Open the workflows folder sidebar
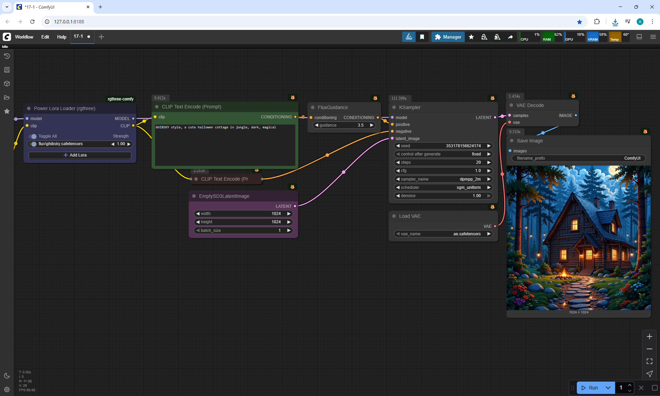 click(x=7, y=97)
